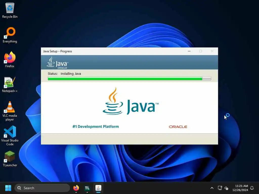This screenshot has width=259, height=194.
Task: Click the "Installing Java" status text
Action: (71, 74)
